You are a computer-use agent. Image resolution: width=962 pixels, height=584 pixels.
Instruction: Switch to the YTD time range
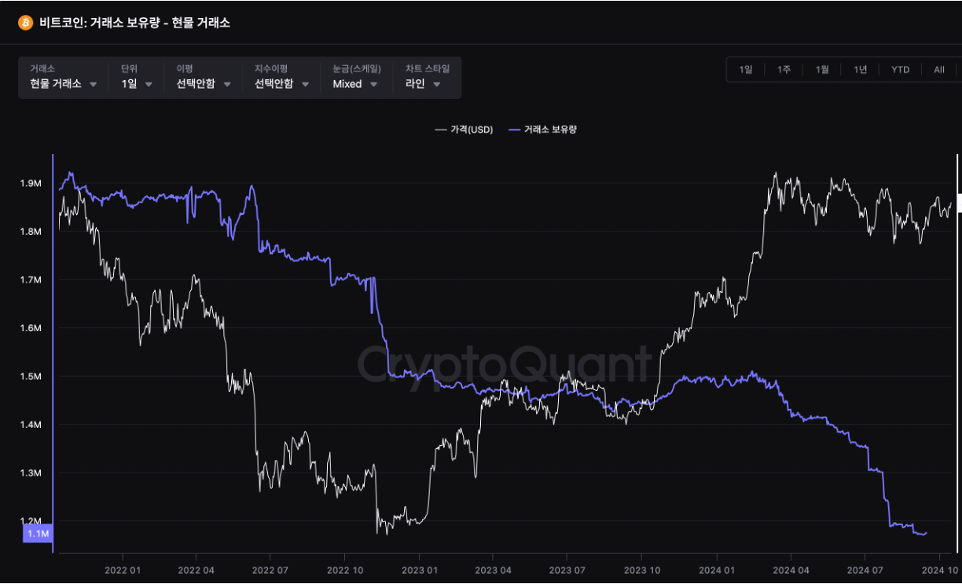[900, 70]
